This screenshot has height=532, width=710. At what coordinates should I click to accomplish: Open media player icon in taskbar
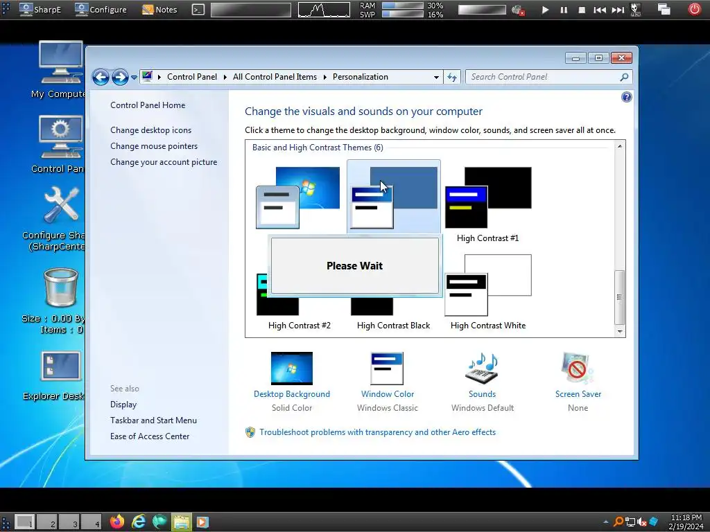tap(202, 522)
